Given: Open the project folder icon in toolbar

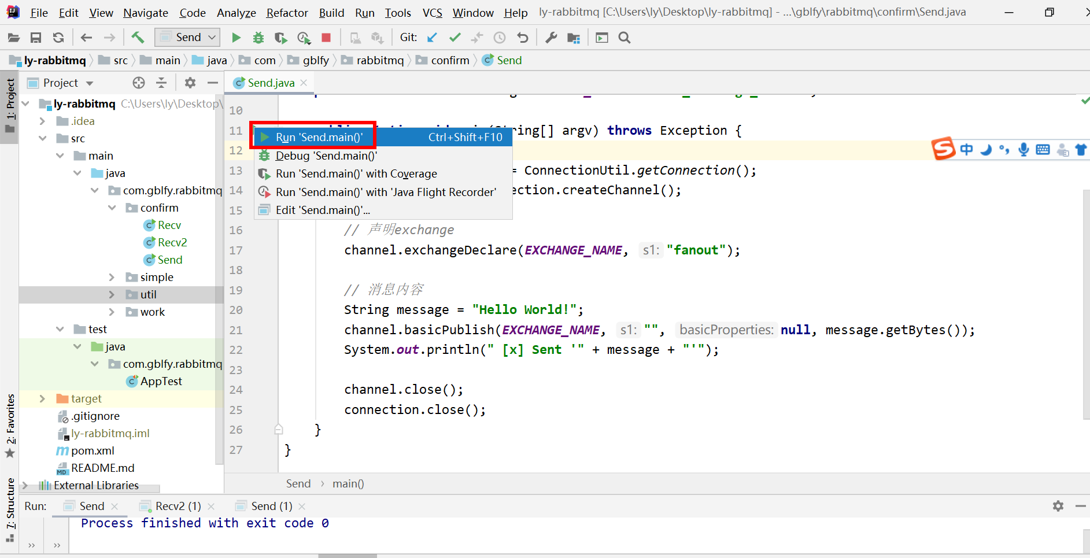Looking at the screenshot, I should point(13,38).
